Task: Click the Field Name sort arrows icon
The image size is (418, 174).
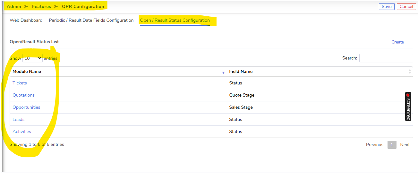Action: pyautogui.click(x=410, y=72)
